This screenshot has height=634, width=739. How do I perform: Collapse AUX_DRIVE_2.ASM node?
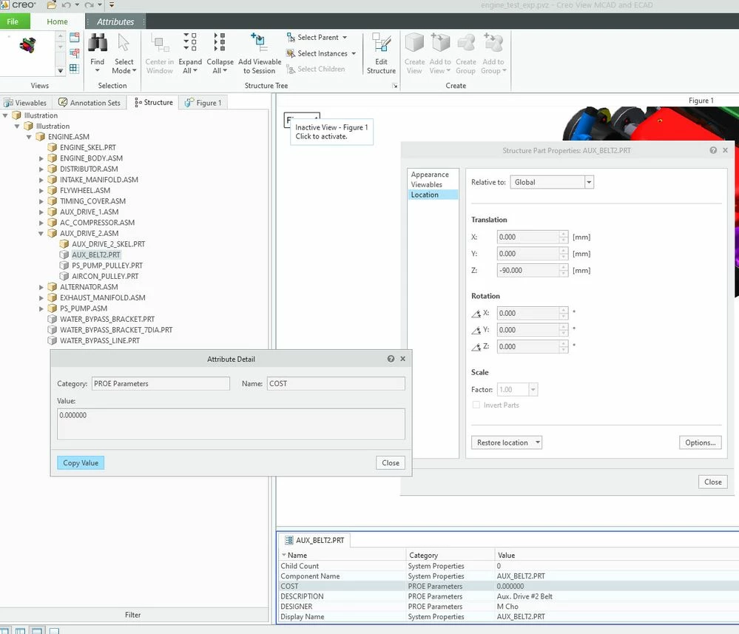[x=41, y=233]
